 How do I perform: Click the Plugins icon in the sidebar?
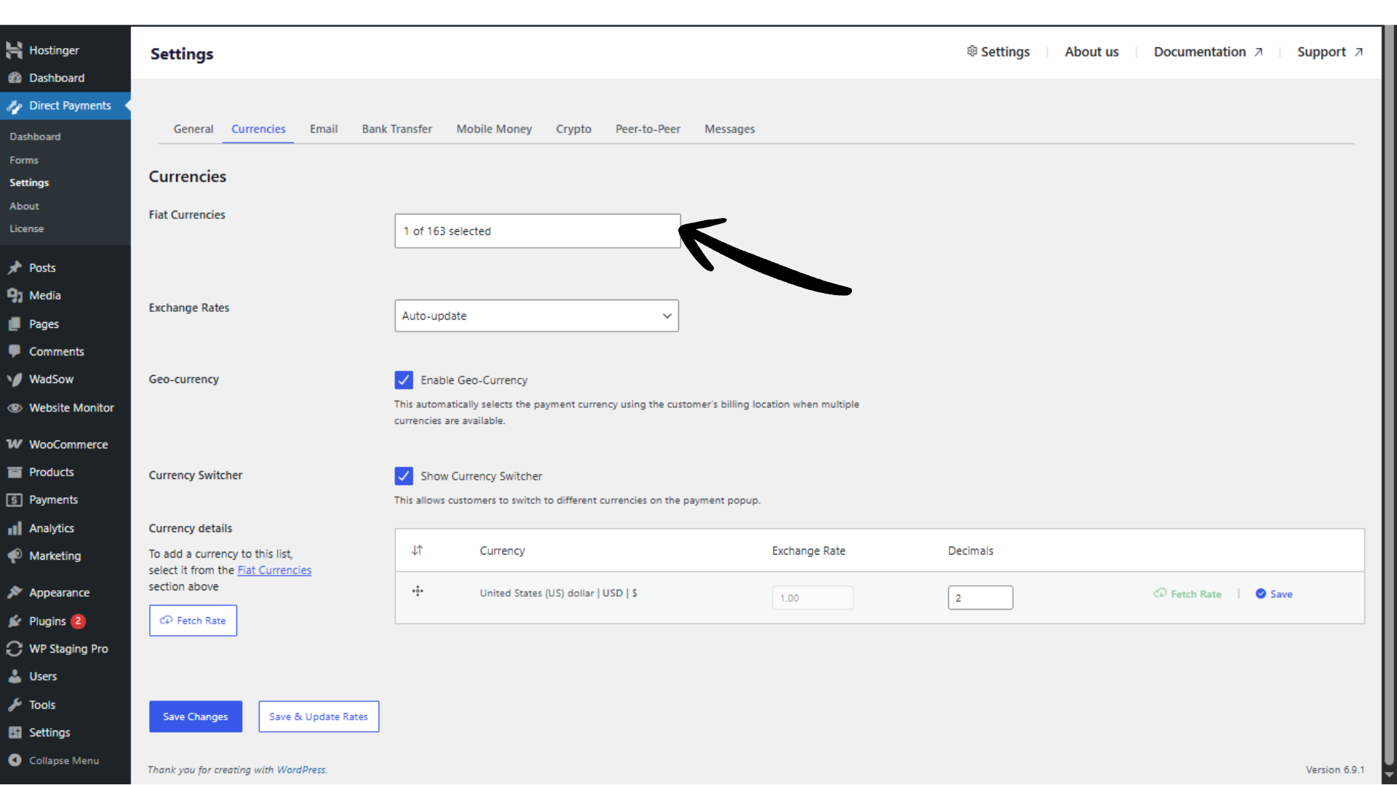(x=15, y=621)
